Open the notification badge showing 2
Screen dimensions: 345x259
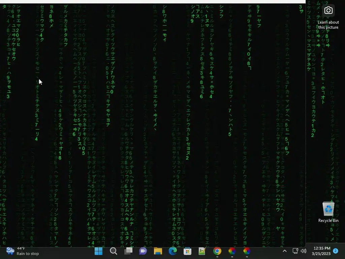(x=336, y=251)
